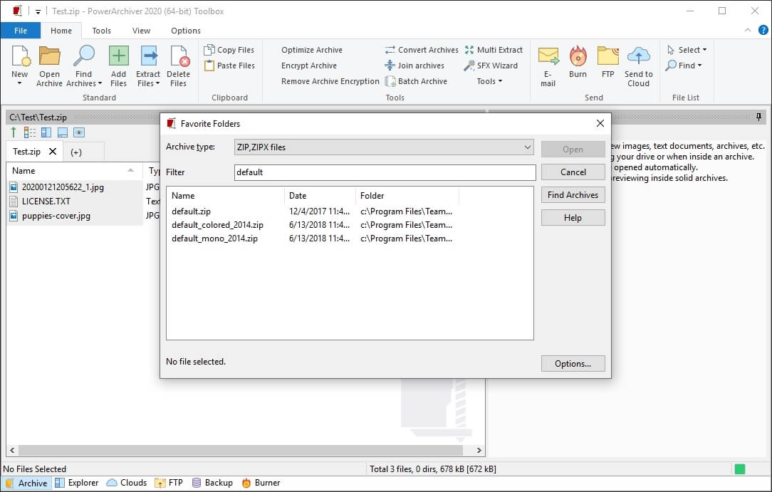Switch to Backup mode in bottom bar
Viewport: 772px width, 492px height.
212,483
